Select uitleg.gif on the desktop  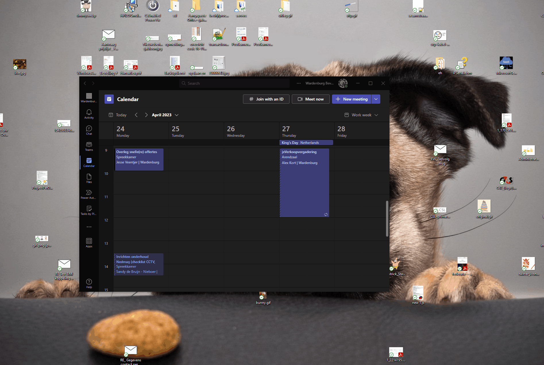(x=285, y=9)
